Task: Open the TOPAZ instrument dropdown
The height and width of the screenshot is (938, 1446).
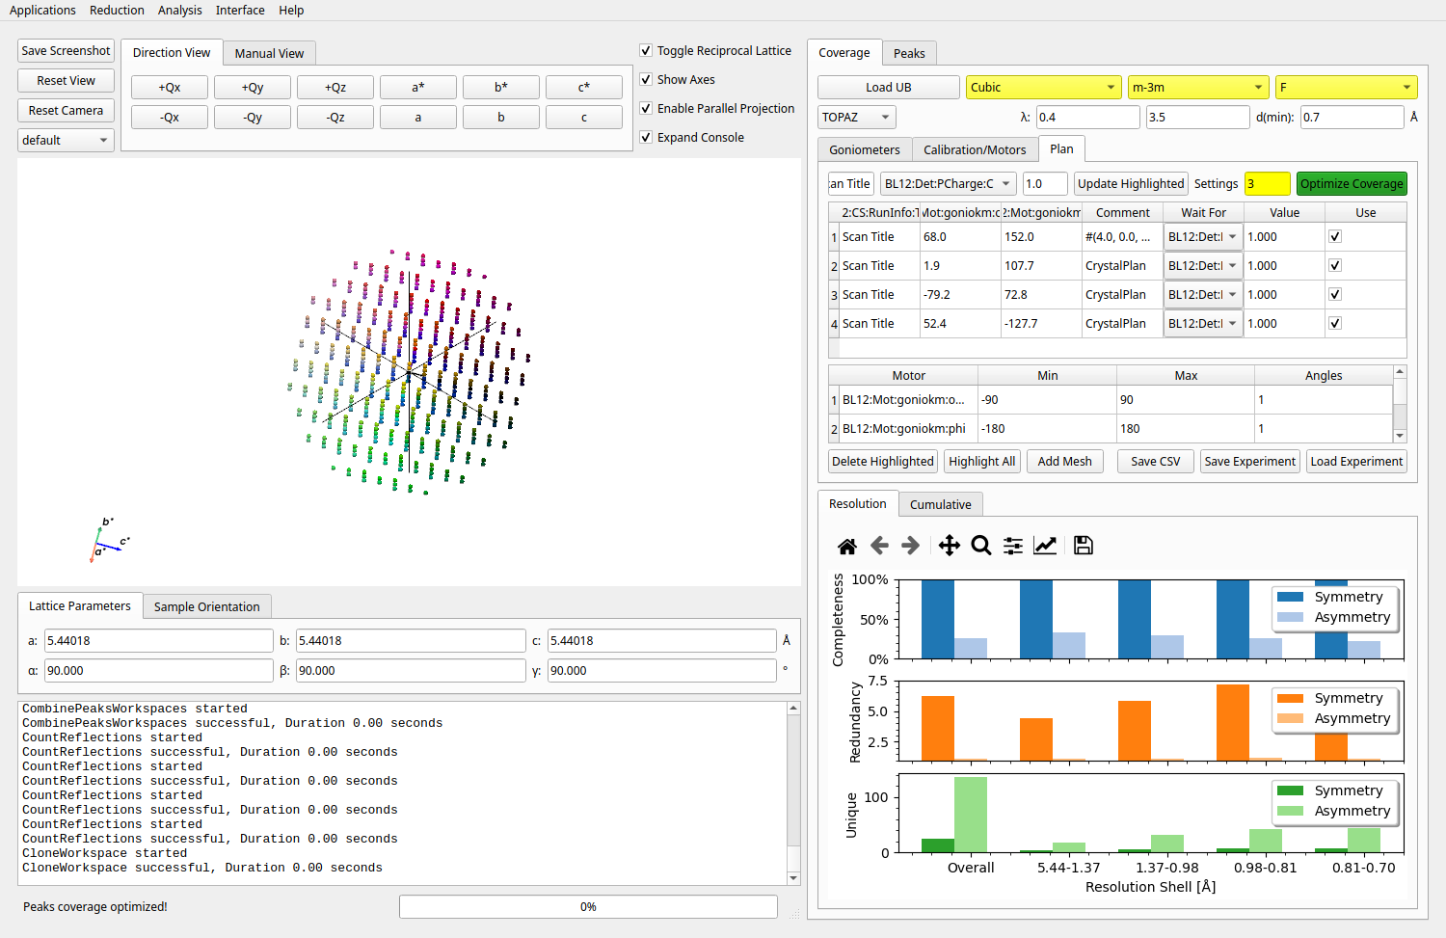Action: click(857, 117)
